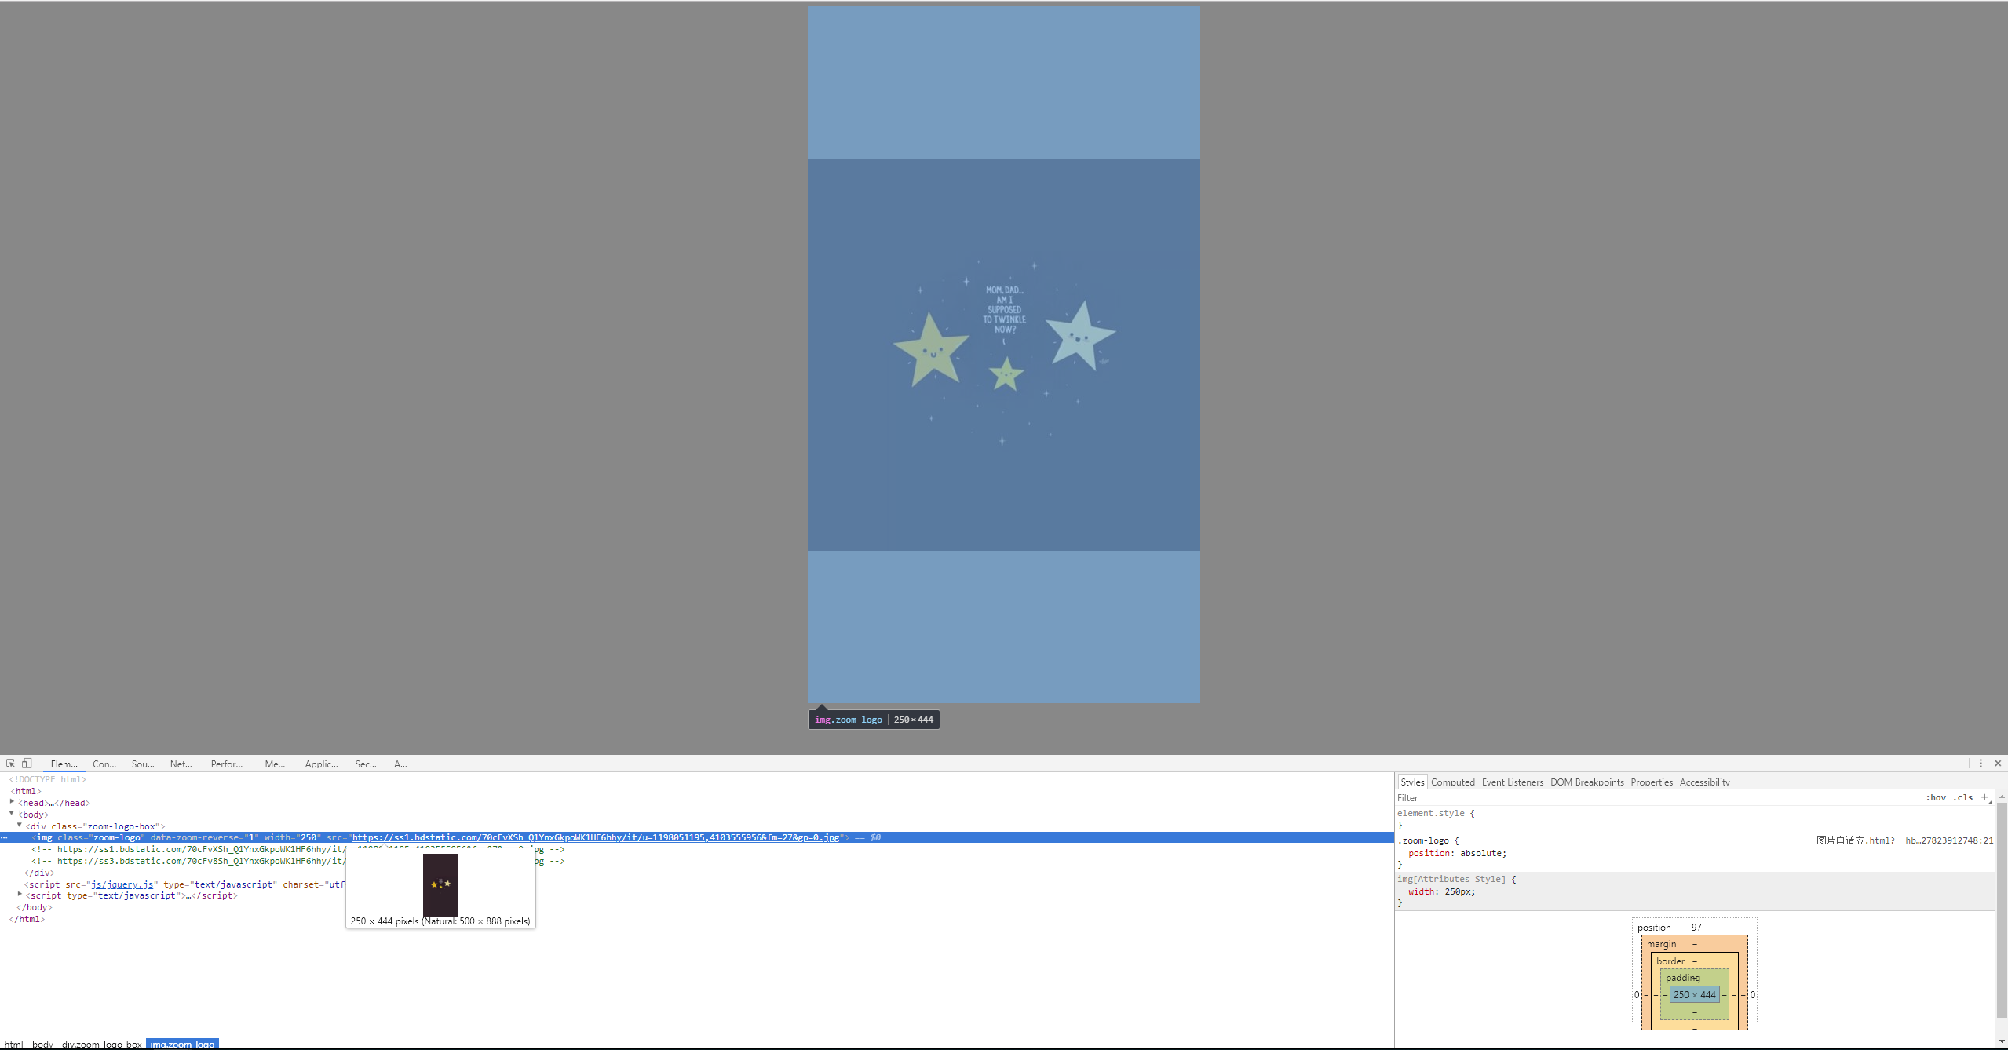Viewport: 2008px width, 1050px height.
Task: Open the js/jquery.js script link
Action: [122, 884]
